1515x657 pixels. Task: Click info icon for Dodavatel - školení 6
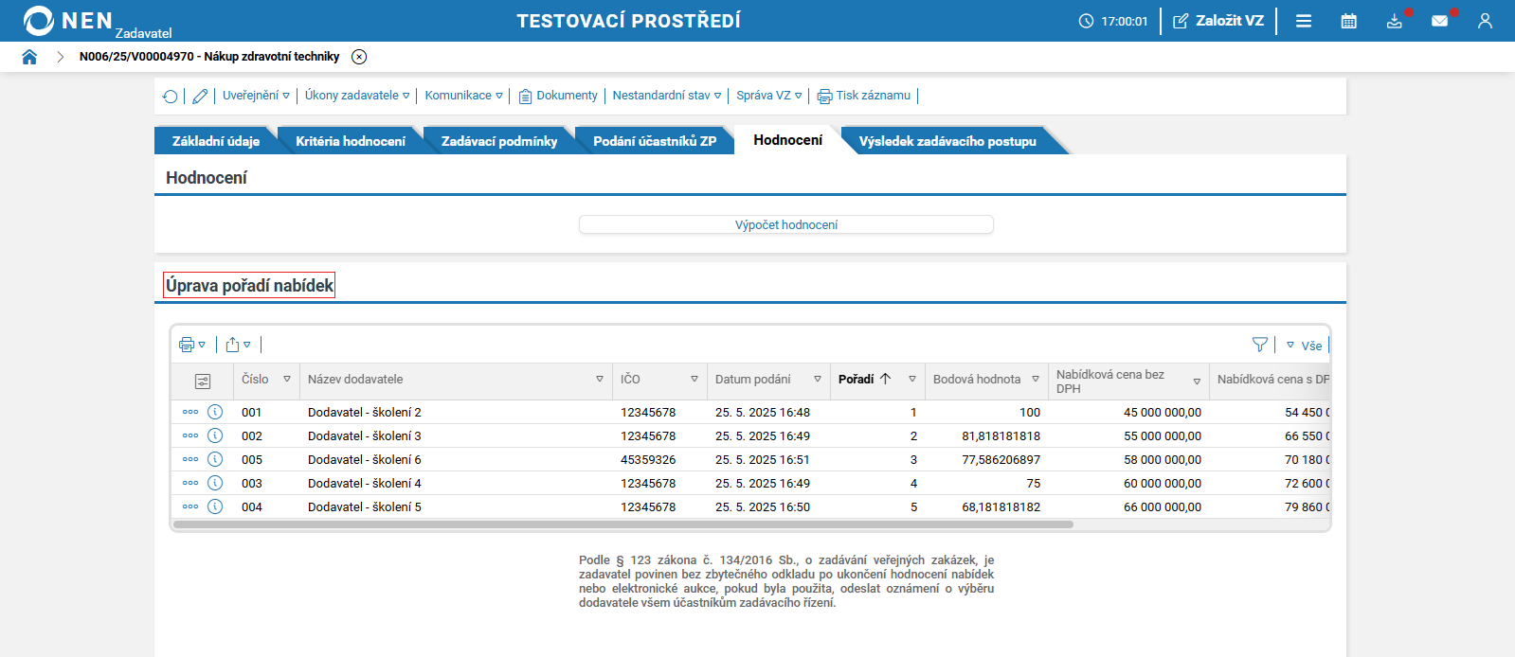coord(215,459)
